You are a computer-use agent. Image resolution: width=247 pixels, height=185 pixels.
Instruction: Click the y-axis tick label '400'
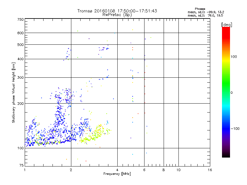tap(20, 59)
